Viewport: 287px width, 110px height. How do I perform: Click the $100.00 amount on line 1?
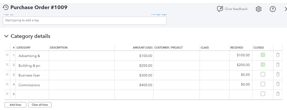[x=146, y=56]
